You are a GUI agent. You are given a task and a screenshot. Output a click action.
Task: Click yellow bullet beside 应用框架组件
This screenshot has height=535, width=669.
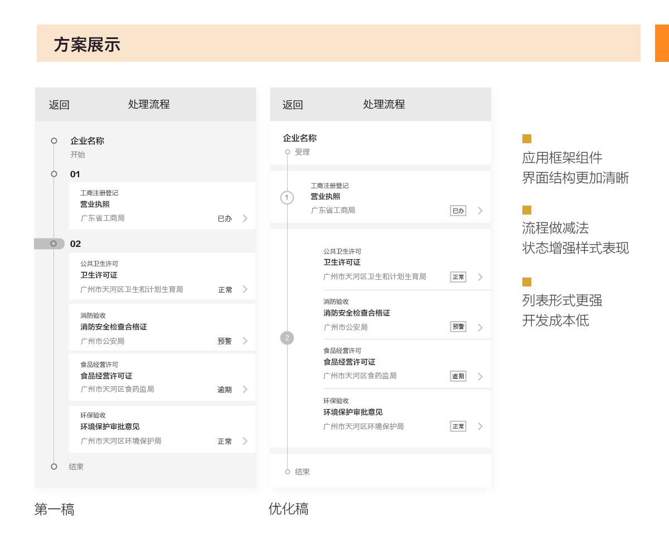[x=527, y=139]
